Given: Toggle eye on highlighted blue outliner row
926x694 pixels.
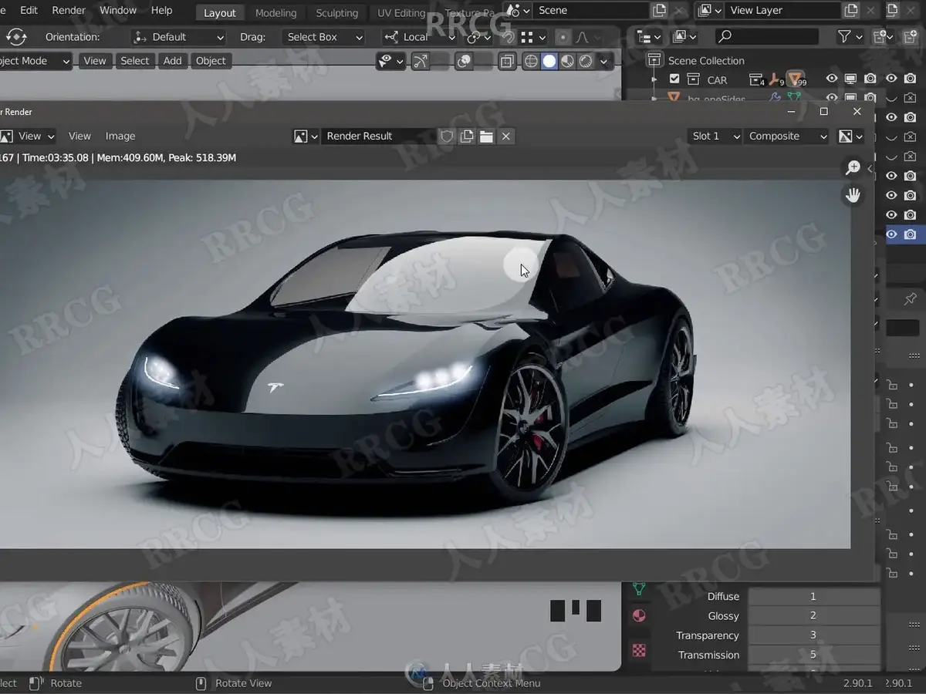Looking at the screenshot, I should click(x=891, y=234).
